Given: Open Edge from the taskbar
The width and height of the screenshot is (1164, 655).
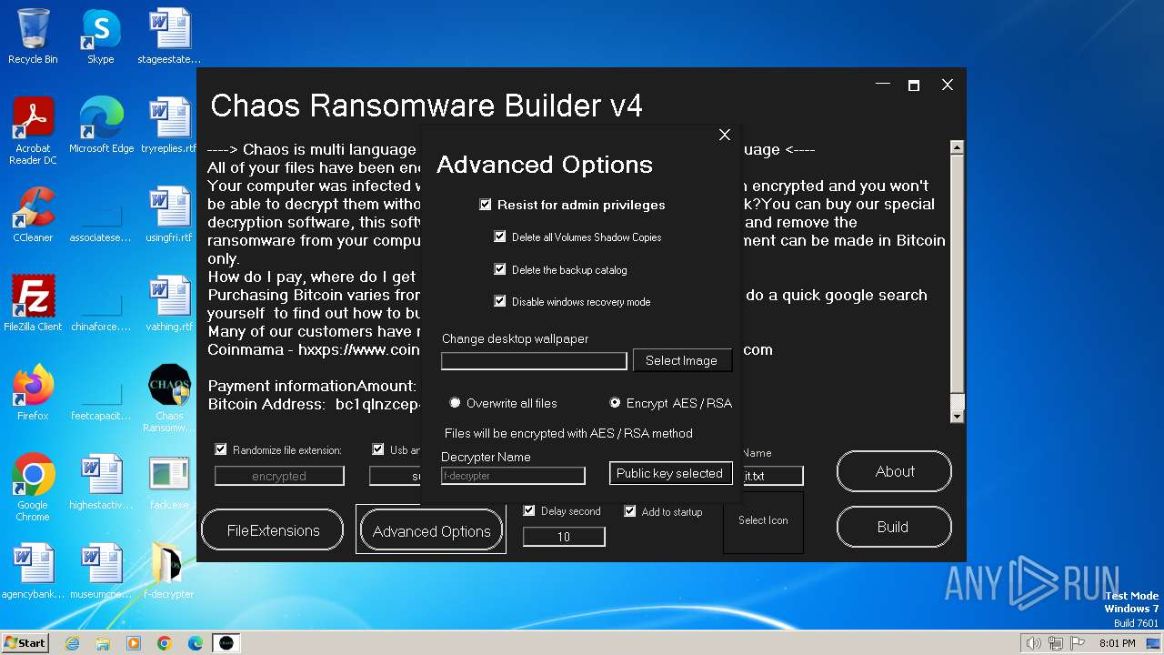Looking at the screenshot, I should (x=196, y=643).
